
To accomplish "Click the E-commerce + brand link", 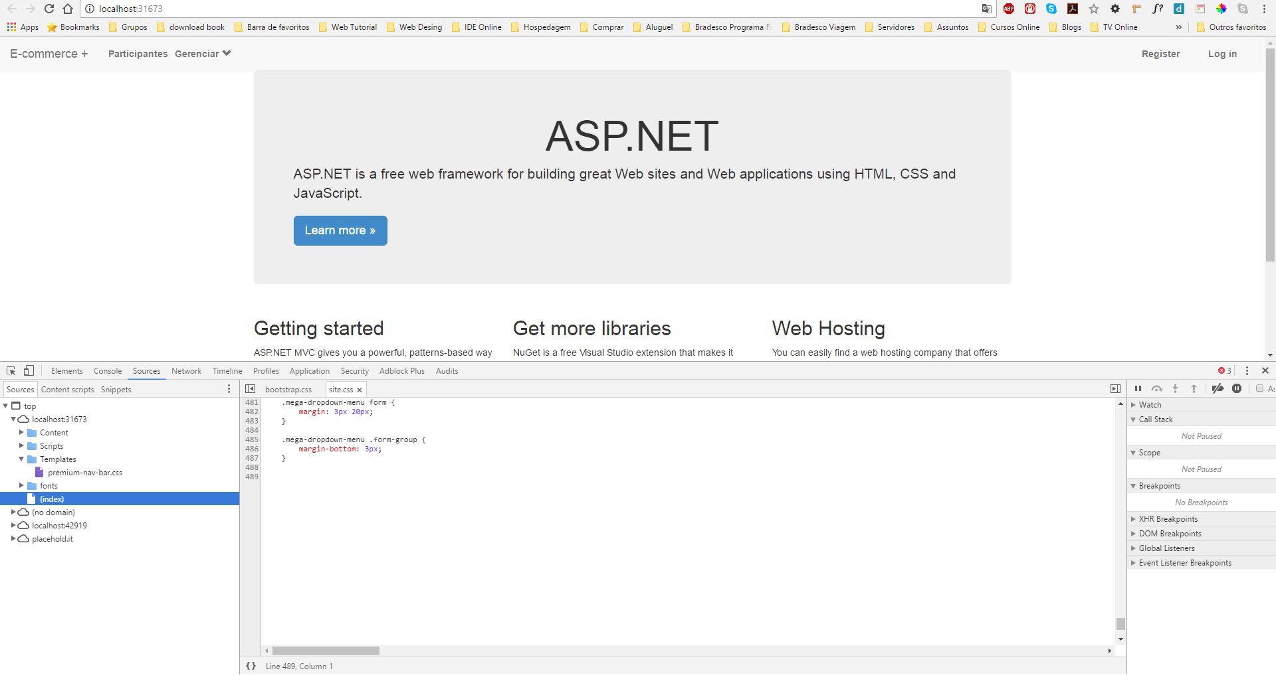I will pos(49,54).
